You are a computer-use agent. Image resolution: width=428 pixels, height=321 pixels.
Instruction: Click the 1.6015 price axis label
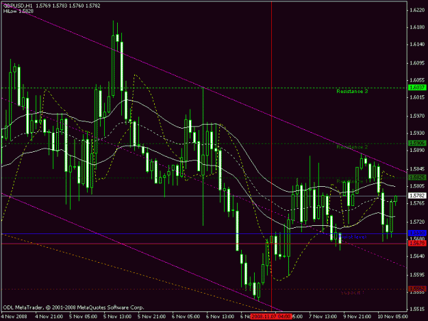(x=417, y=97)
